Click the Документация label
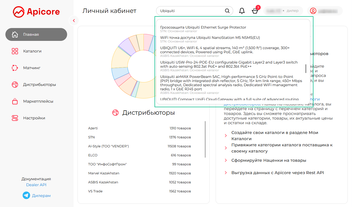 point(36,179)
